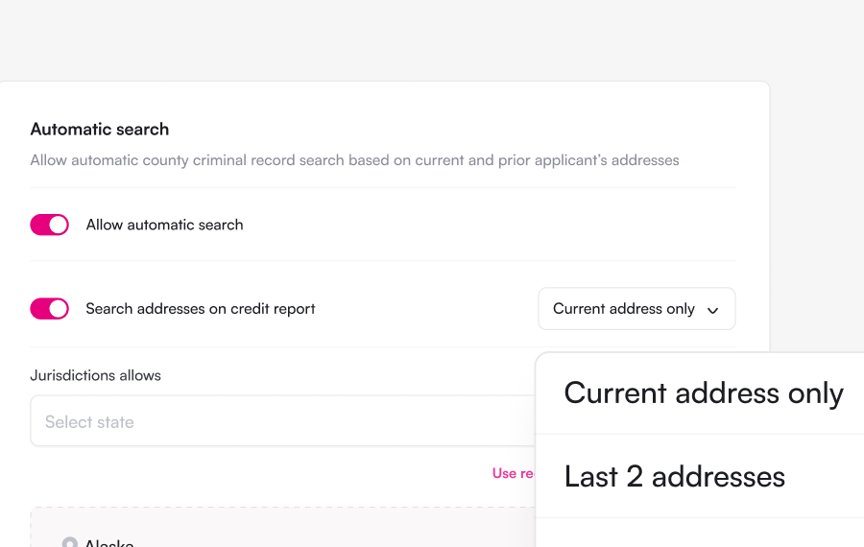Disable Search addresses on credit report switch
864x547 pixels.
[x=50, y=308]
